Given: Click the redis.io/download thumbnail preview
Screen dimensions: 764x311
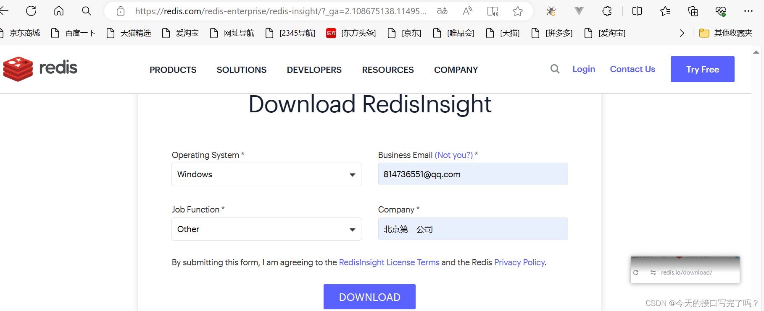Looking at the screenshot, I should pyautogui.click(x=685, y=270).
